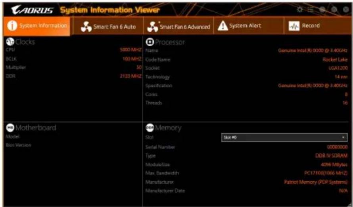353x207 pixels.
Task: Switch to the System Information tab
Action: coord(37,26)
